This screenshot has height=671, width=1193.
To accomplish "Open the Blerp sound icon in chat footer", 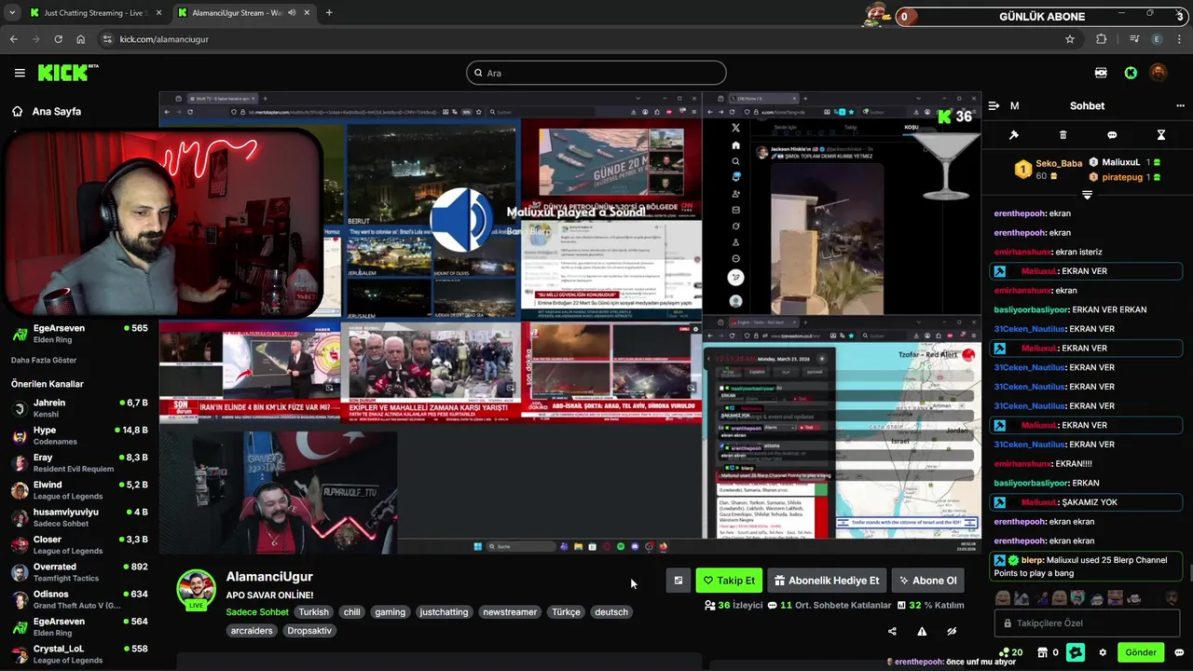I will click(1076, 652).
